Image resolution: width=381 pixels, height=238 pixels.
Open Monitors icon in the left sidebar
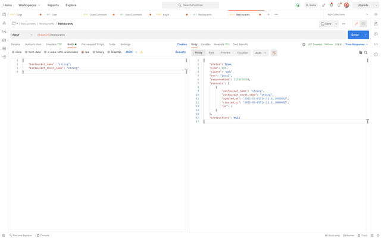4,49
